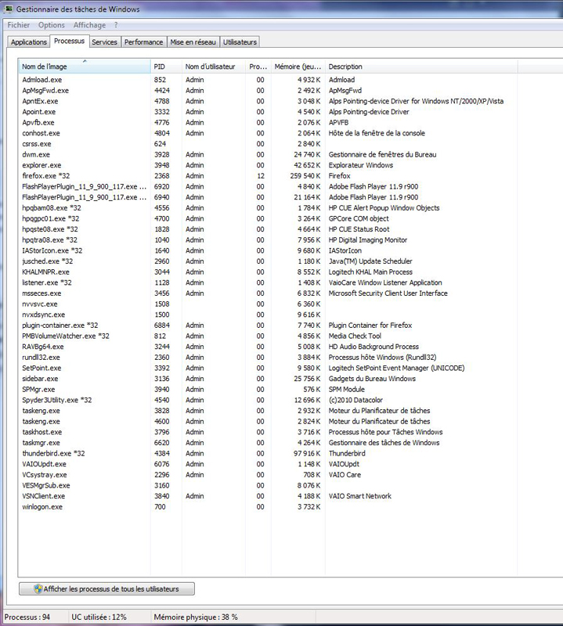
Task: Select the PMBVolumeWatcher.exe *32 process
Action: pyautogui.click(x=269, y=336)
